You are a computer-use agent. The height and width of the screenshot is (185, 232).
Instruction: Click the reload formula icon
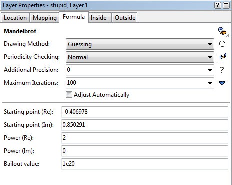[x=222, y=44]
